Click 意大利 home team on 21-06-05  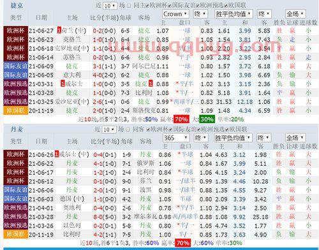(x=72, y=75)
